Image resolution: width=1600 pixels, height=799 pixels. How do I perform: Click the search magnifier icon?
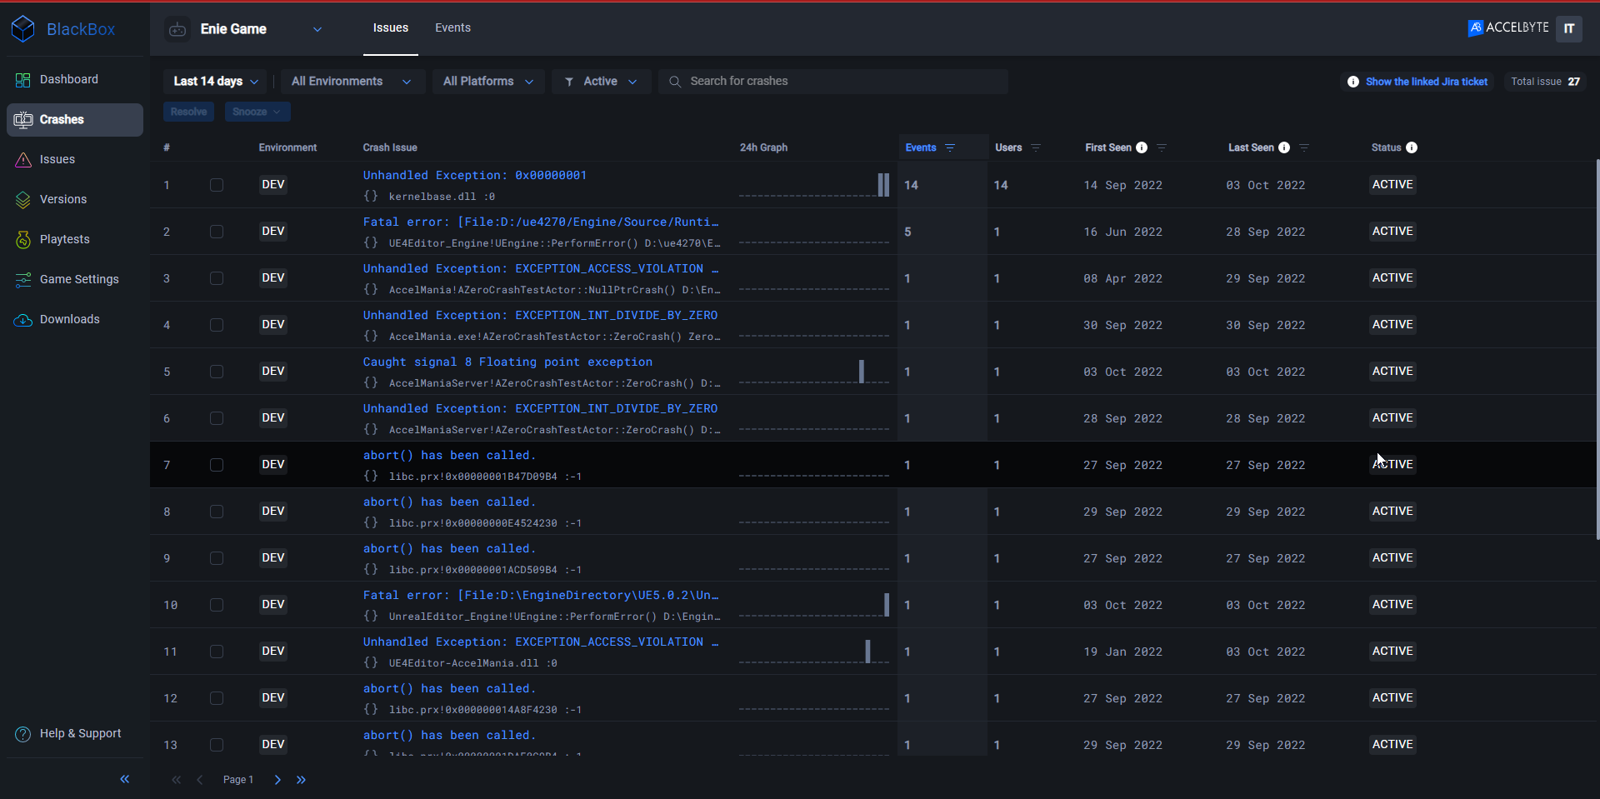[675, 82]
